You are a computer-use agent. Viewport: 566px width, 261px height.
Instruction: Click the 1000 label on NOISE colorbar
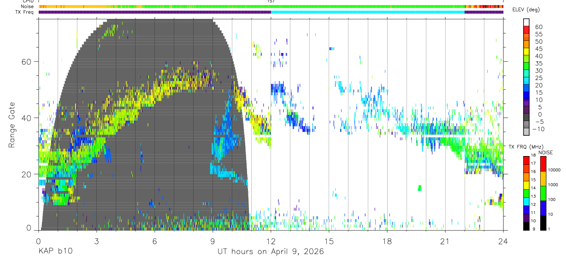point(553,185)
